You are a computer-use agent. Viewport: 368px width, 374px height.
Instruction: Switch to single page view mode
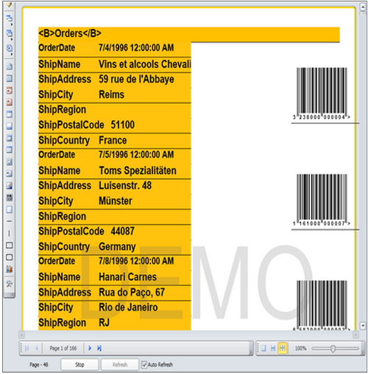click(x=263, y=348)
